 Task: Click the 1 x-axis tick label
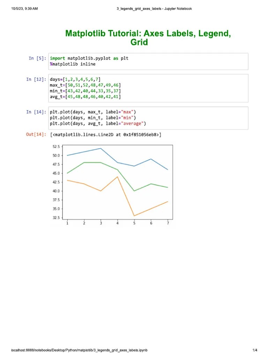pos(67,223)
